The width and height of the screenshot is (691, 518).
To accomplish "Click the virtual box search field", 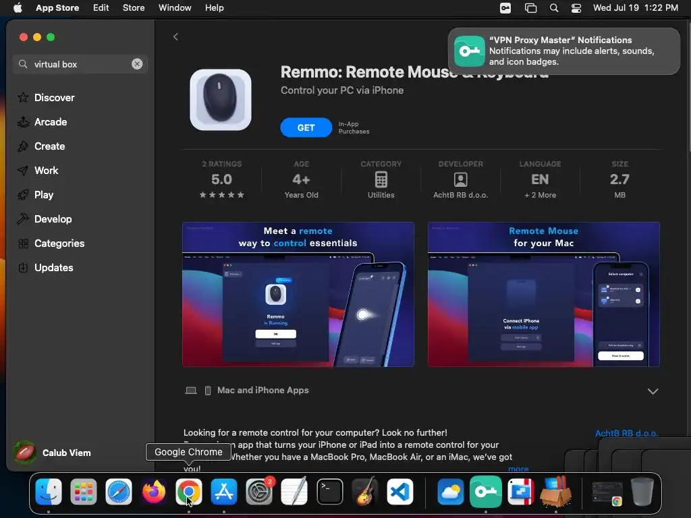I will [x=80, y=64].
